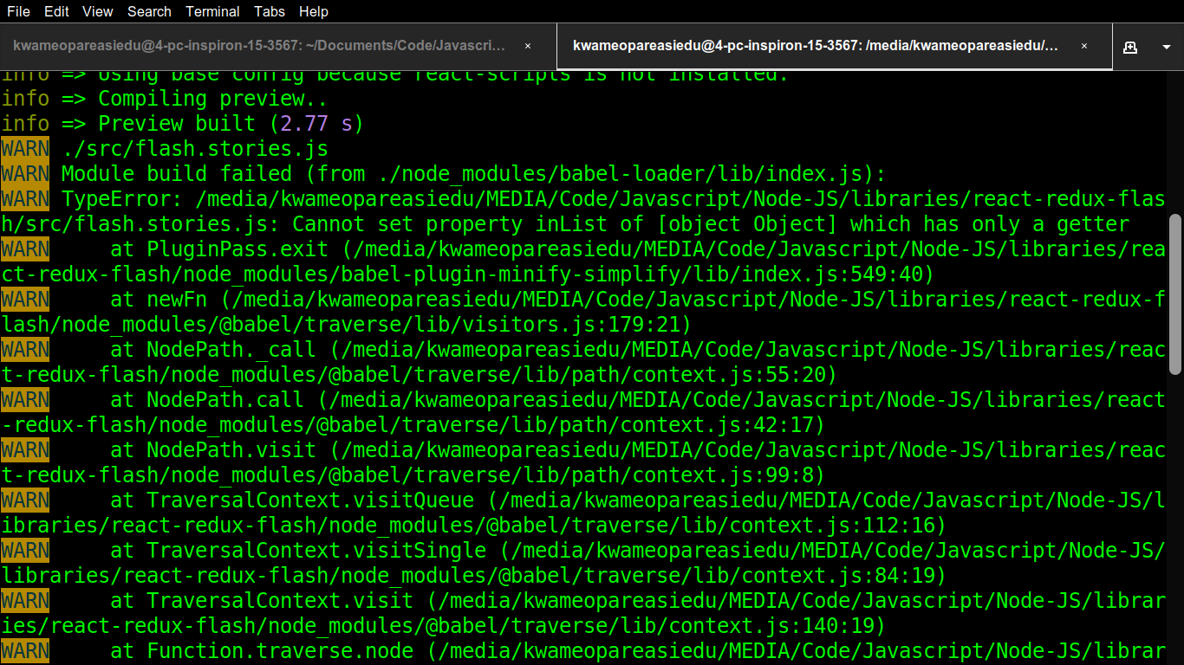Open the Tabs menu
The height and width of the screenshot is (665, 1184).
pos(270,11)
